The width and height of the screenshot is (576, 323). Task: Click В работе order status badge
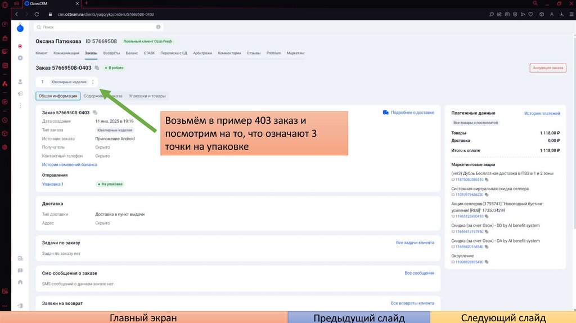(x=114, y=68)
